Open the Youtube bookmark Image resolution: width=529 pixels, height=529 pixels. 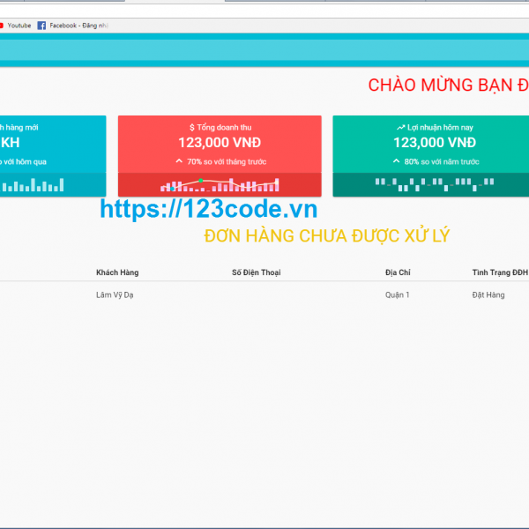click(x=19, y=26)
